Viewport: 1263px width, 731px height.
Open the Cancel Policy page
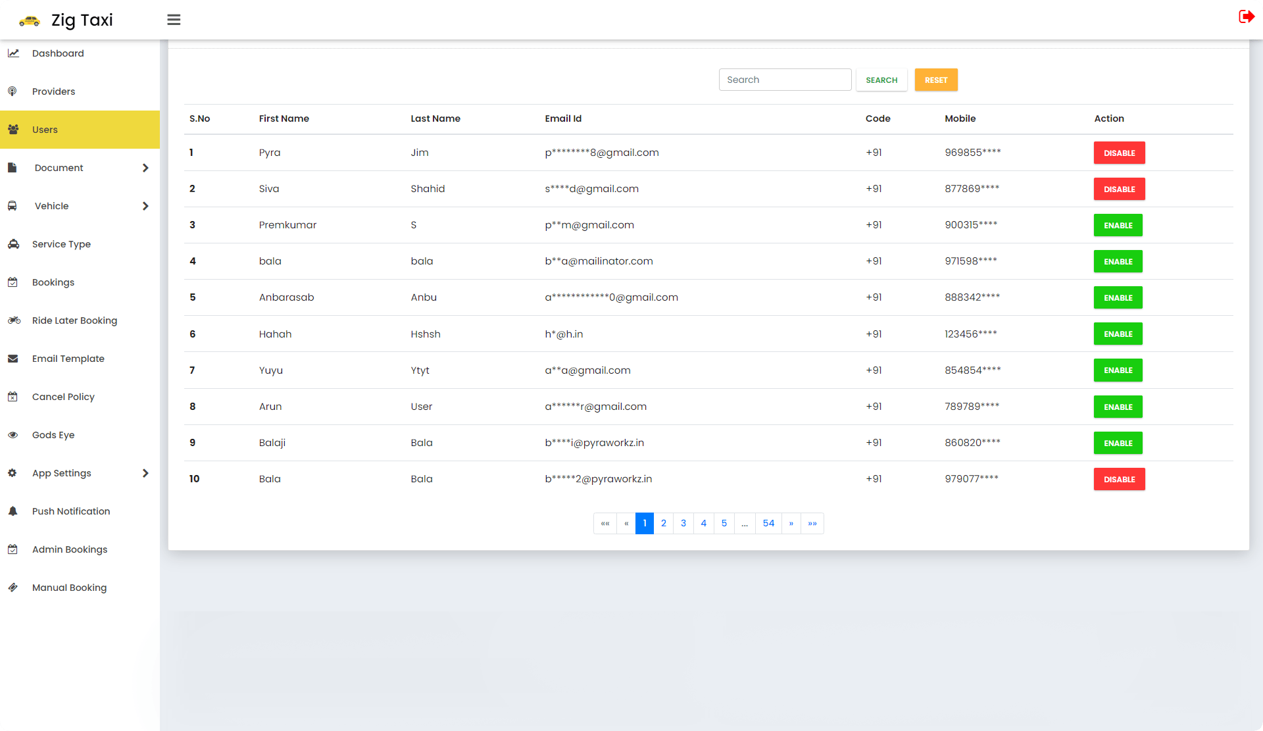click(80, 397)
